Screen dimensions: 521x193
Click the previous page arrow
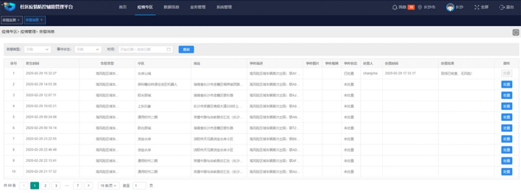coord(24,186)
